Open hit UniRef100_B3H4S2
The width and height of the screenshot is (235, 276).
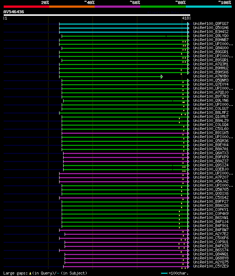tap(211, 32)
